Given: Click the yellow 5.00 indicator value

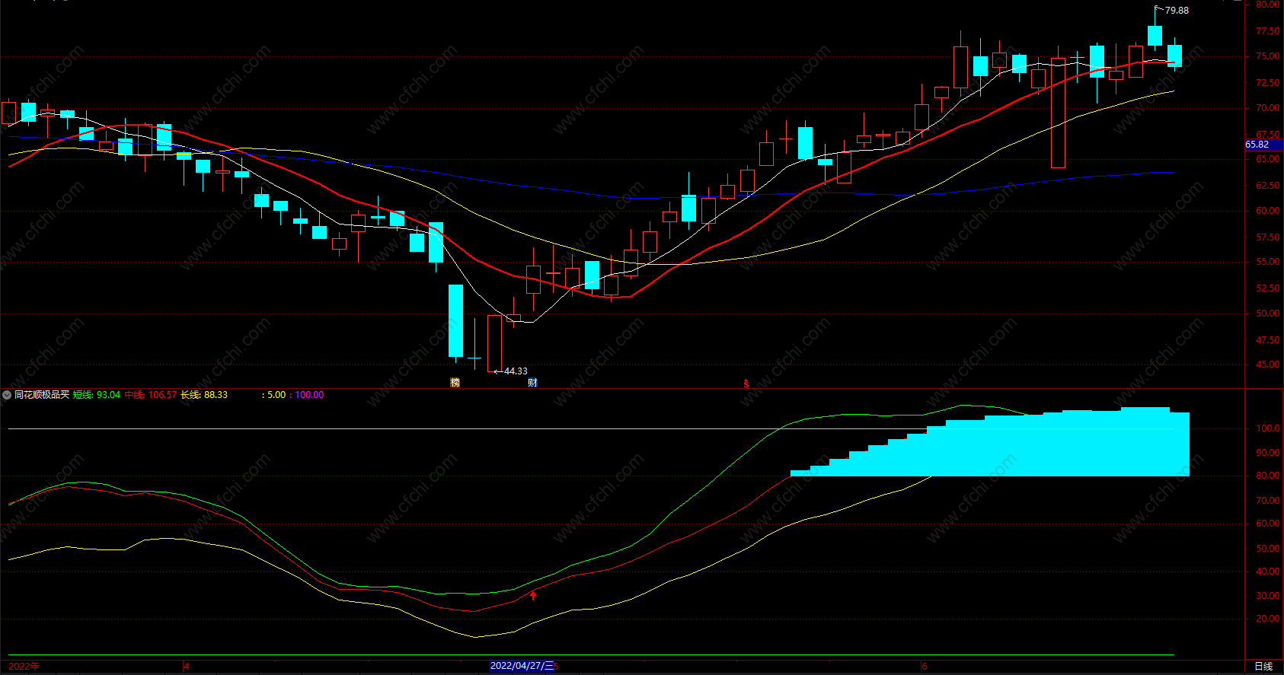Looking at the screenshot, I should pyautogui.click(x=276, y=395).
